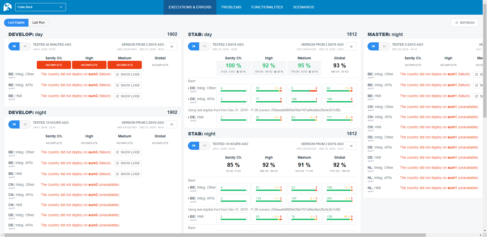The image size is (487, 237).
Task: Expand DE HMI row in STAB day
Action: click(x=189, y=117)
